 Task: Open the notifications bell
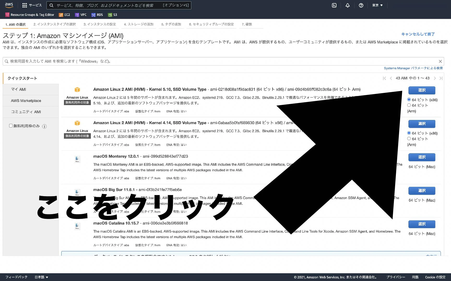point(347,5)
